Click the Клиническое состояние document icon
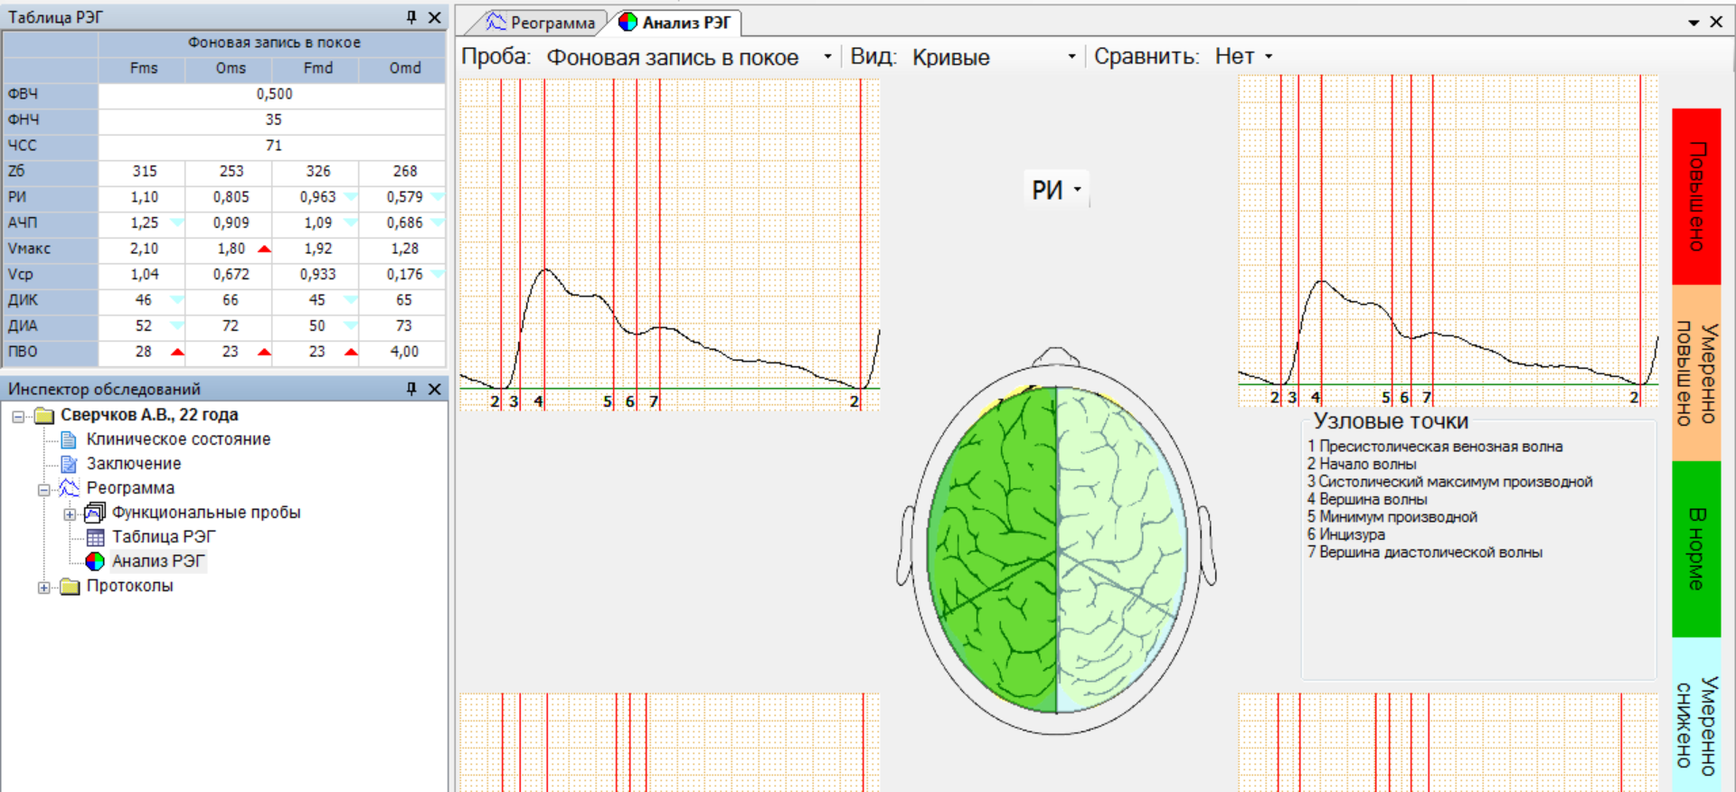The height and width of the screenshot is (792, 1736). [69, 439]
